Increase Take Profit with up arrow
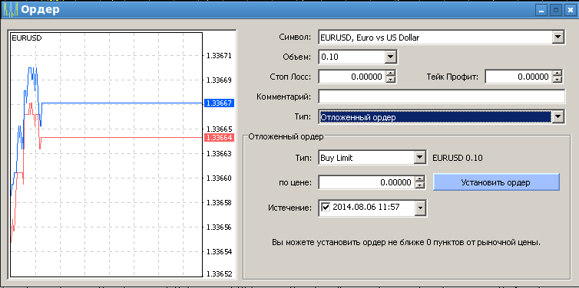Screen dimensions: 579x288 pyautogui.click(x=557, y=74)
